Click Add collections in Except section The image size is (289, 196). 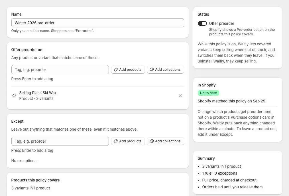(x=165, y=141)
